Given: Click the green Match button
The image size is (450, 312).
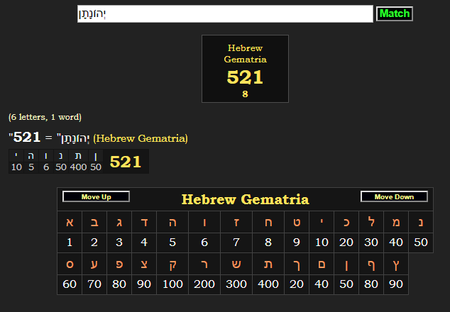Looking at the screenshot, I should coord(394,13).
